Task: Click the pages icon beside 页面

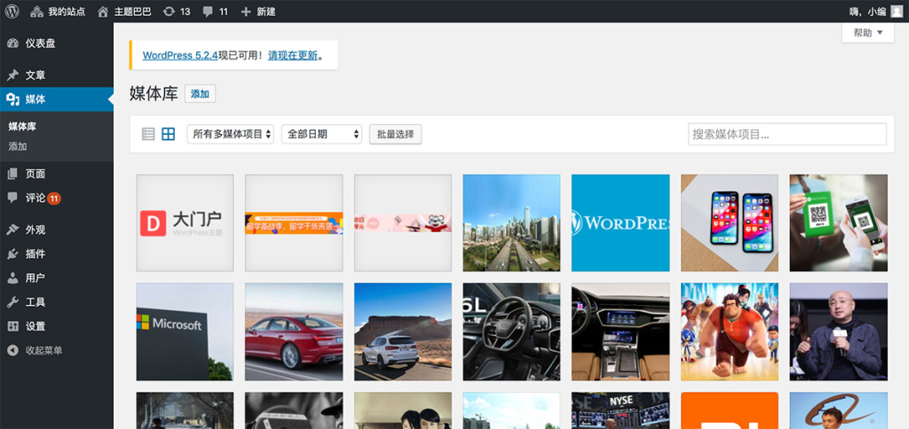Action: click(x=12, y=174)
